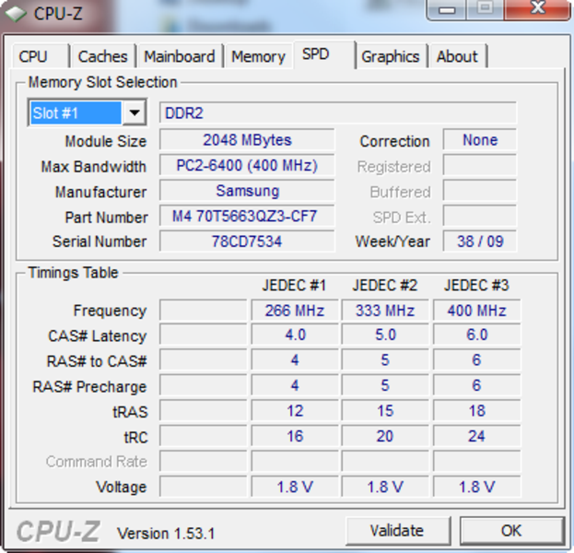This screenshot has height=553, width=574.
Task: Click the Command Rate label
Action: pos(97,462)
